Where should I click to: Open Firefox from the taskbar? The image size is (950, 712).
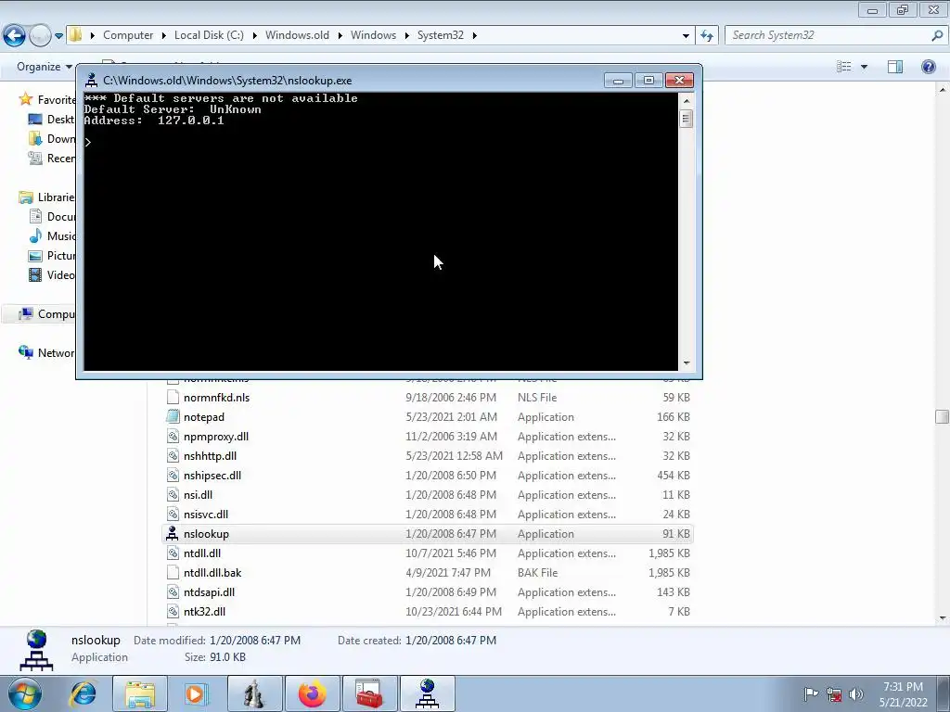(x=312, y=694)
